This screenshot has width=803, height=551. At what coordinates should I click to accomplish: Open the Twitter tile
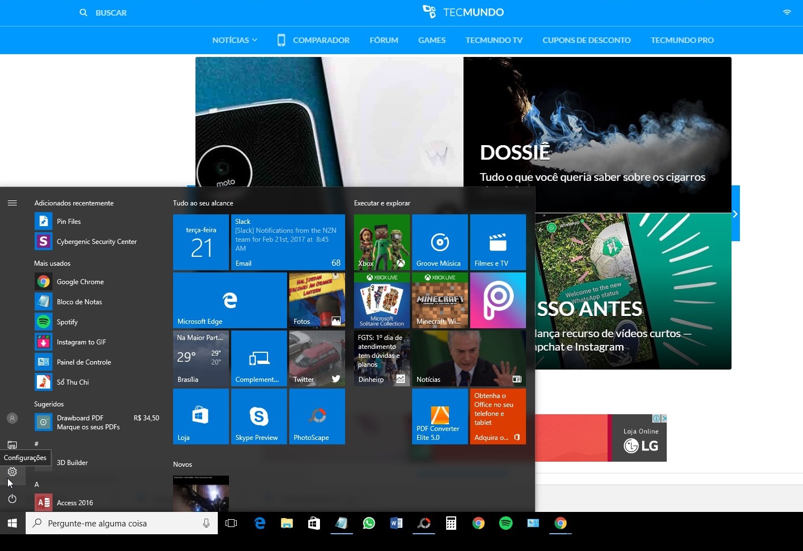tap(317, 358)
